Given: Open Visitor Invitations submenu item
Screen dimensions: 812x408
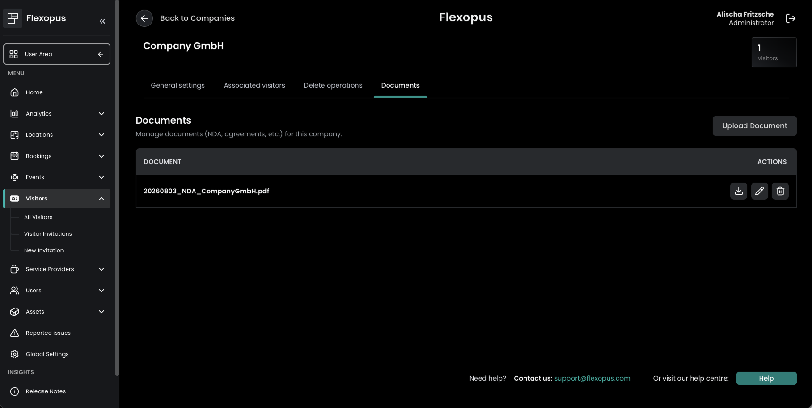Looking at the screenshot, I should pyautogui.click(x=48, y=234).
